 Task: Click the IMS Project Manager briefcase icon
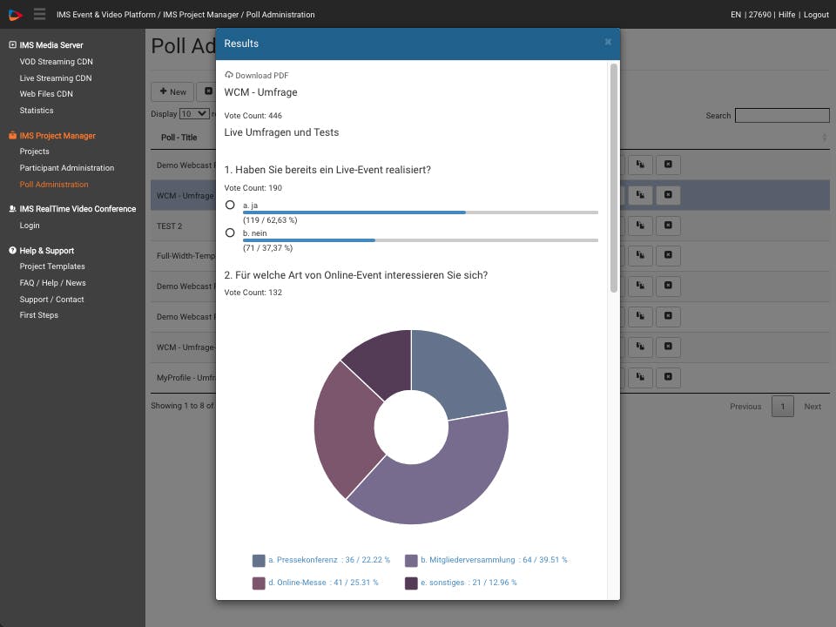12,136
